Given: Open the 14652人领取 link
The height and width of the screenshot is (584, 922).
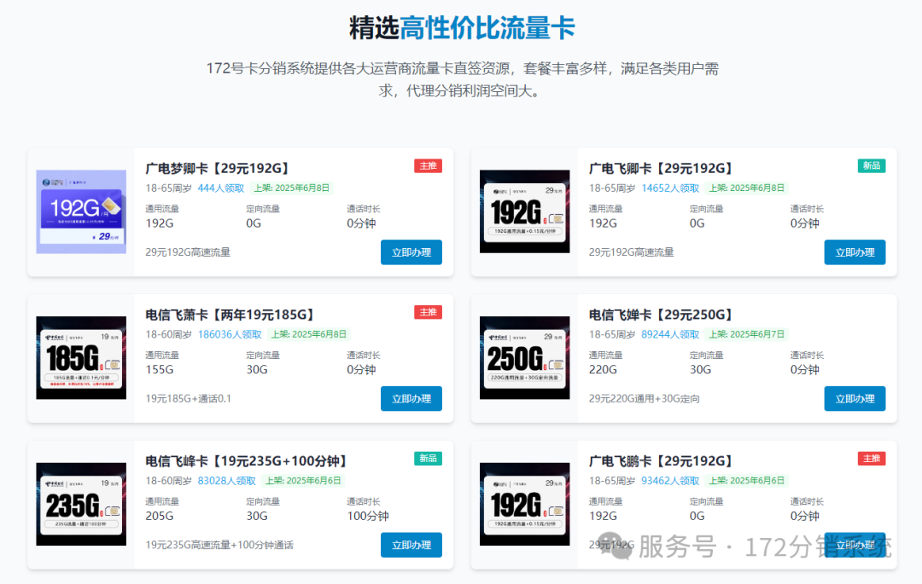Looking at the screenshot, I should [x=669, y=188].
